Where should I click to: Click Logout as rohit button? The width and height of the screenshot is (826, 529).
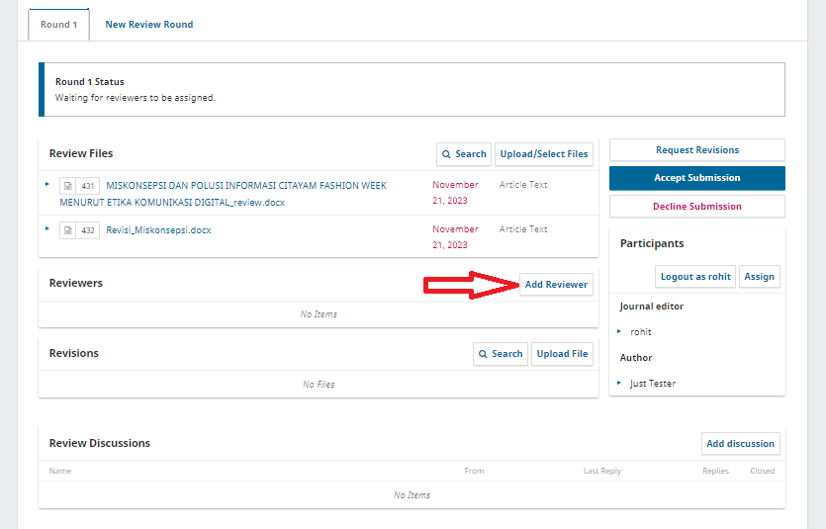695,277
